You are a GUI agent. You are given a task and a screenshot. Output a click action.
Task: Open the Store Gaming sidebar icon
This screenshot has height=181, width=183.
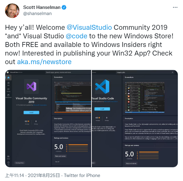coord(8,90)
